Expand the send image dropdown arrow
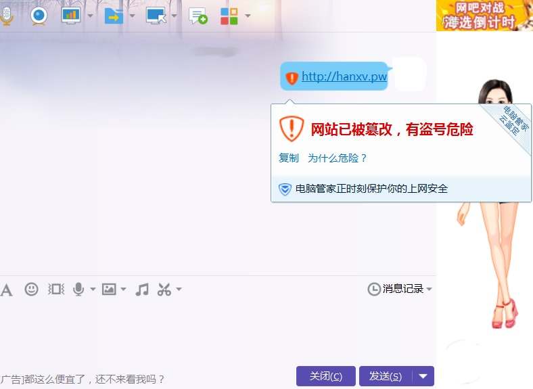This screenshot has width=533, height=389. pos(123,290)
